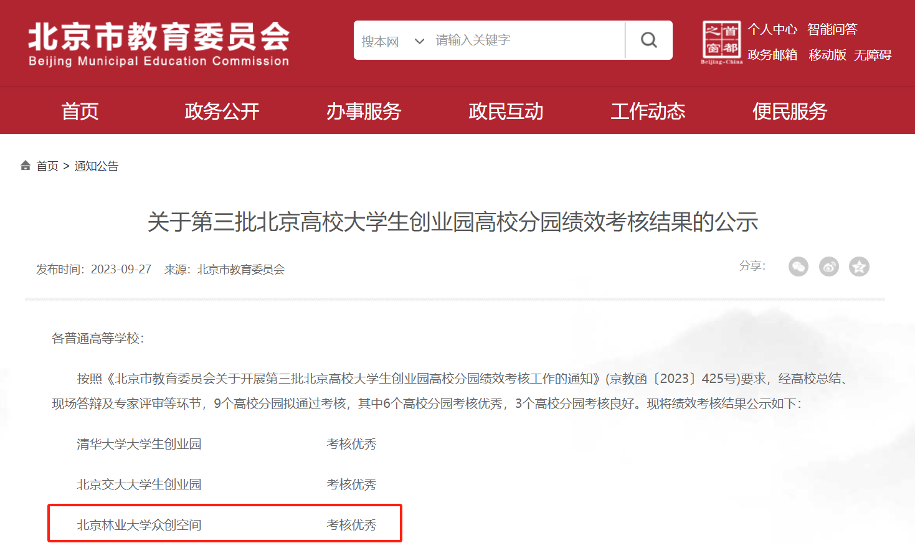The height and width of the screenshot is (543, 915).
Task: Click 考核优秀 beside 北京交大大学生创业园
Action: coord(351,484)
